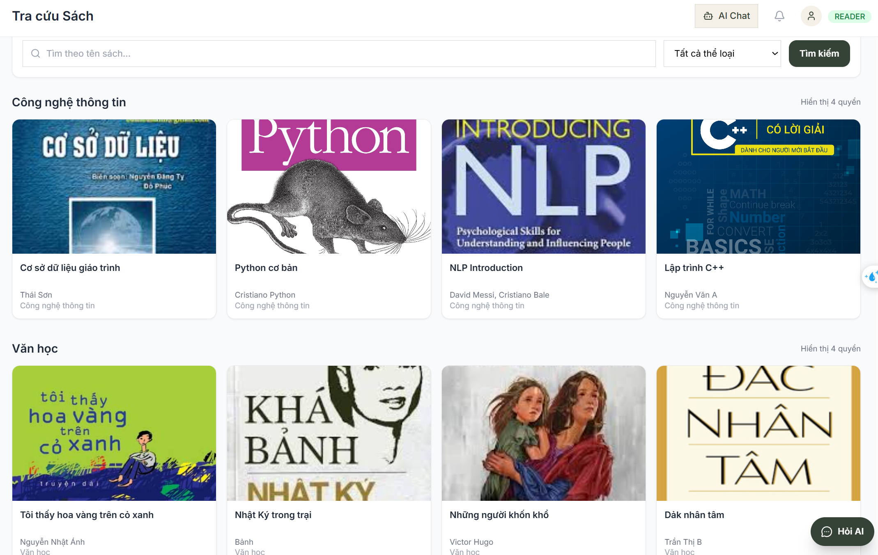Viewport: 878px width, 555px height.
Task: Open Tôi thấy hoa vàng trên cỏ xanh cover
Action: [x=114, y=433]
